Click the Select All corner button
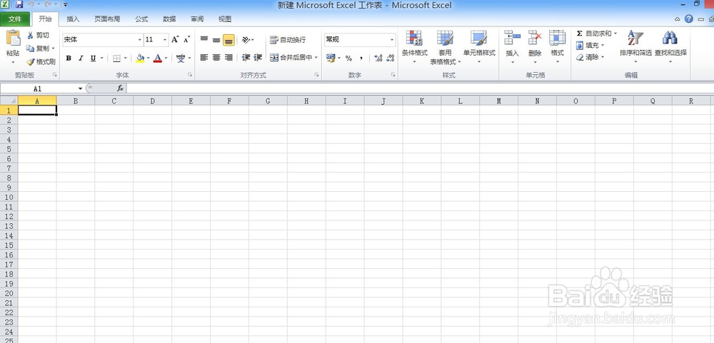 [9, 101]
